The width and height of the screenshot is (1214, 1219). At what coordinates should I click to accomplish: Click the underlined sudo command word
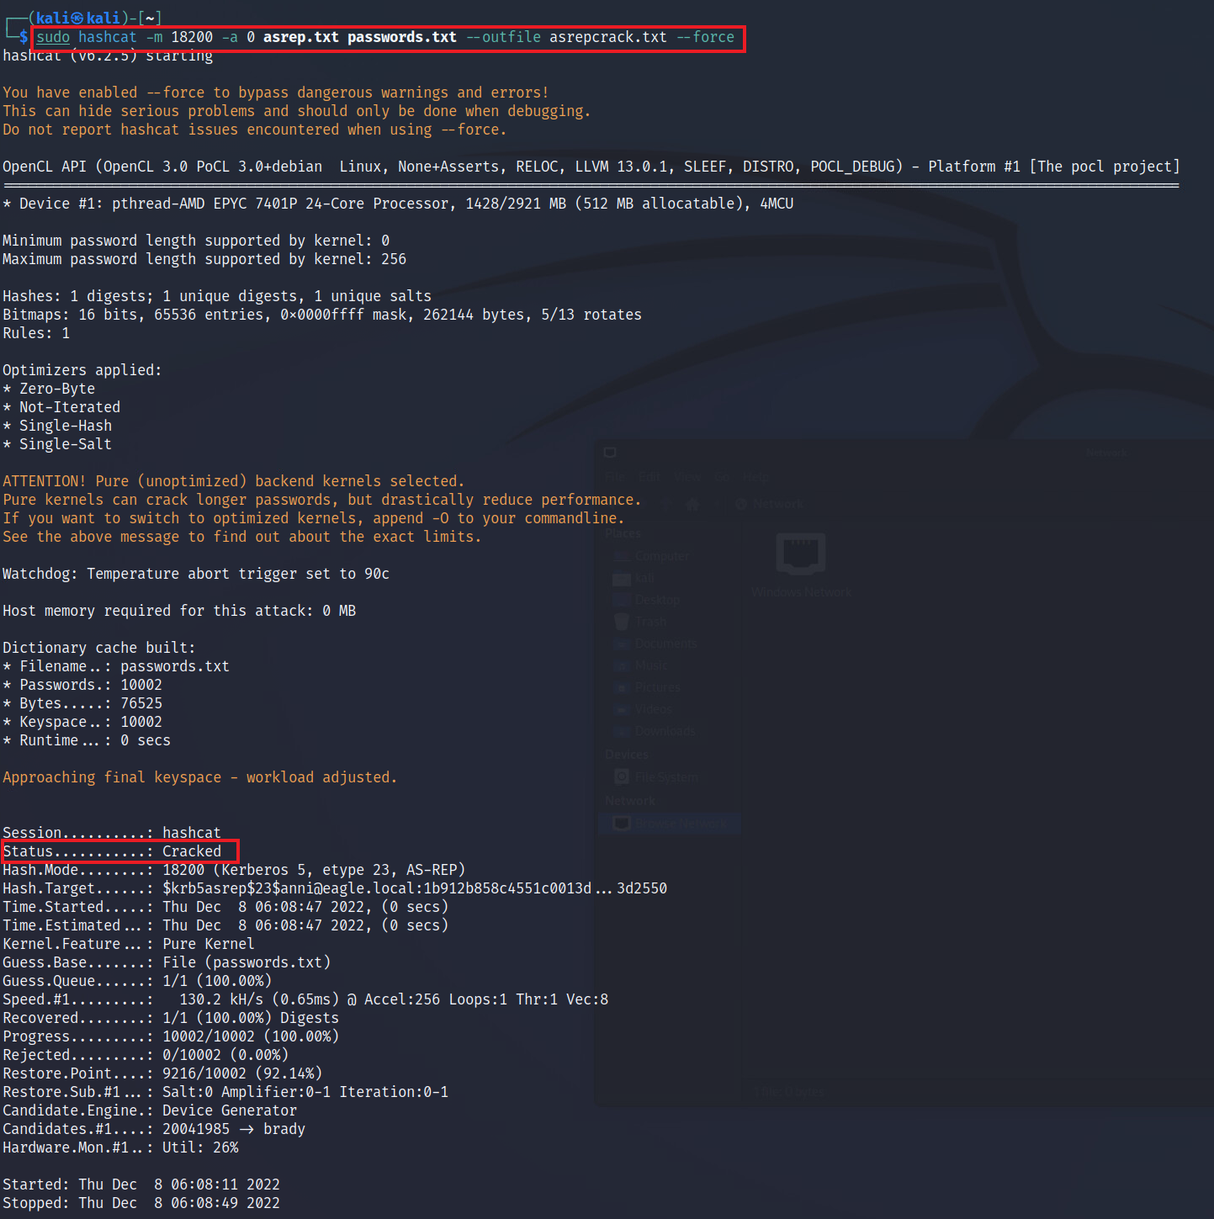click(x=53, y=37)
